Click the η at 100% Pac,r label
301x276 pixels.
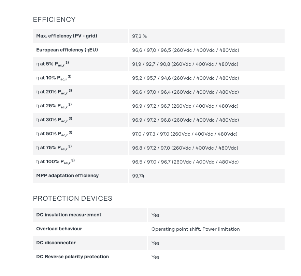tap(55, 162)
